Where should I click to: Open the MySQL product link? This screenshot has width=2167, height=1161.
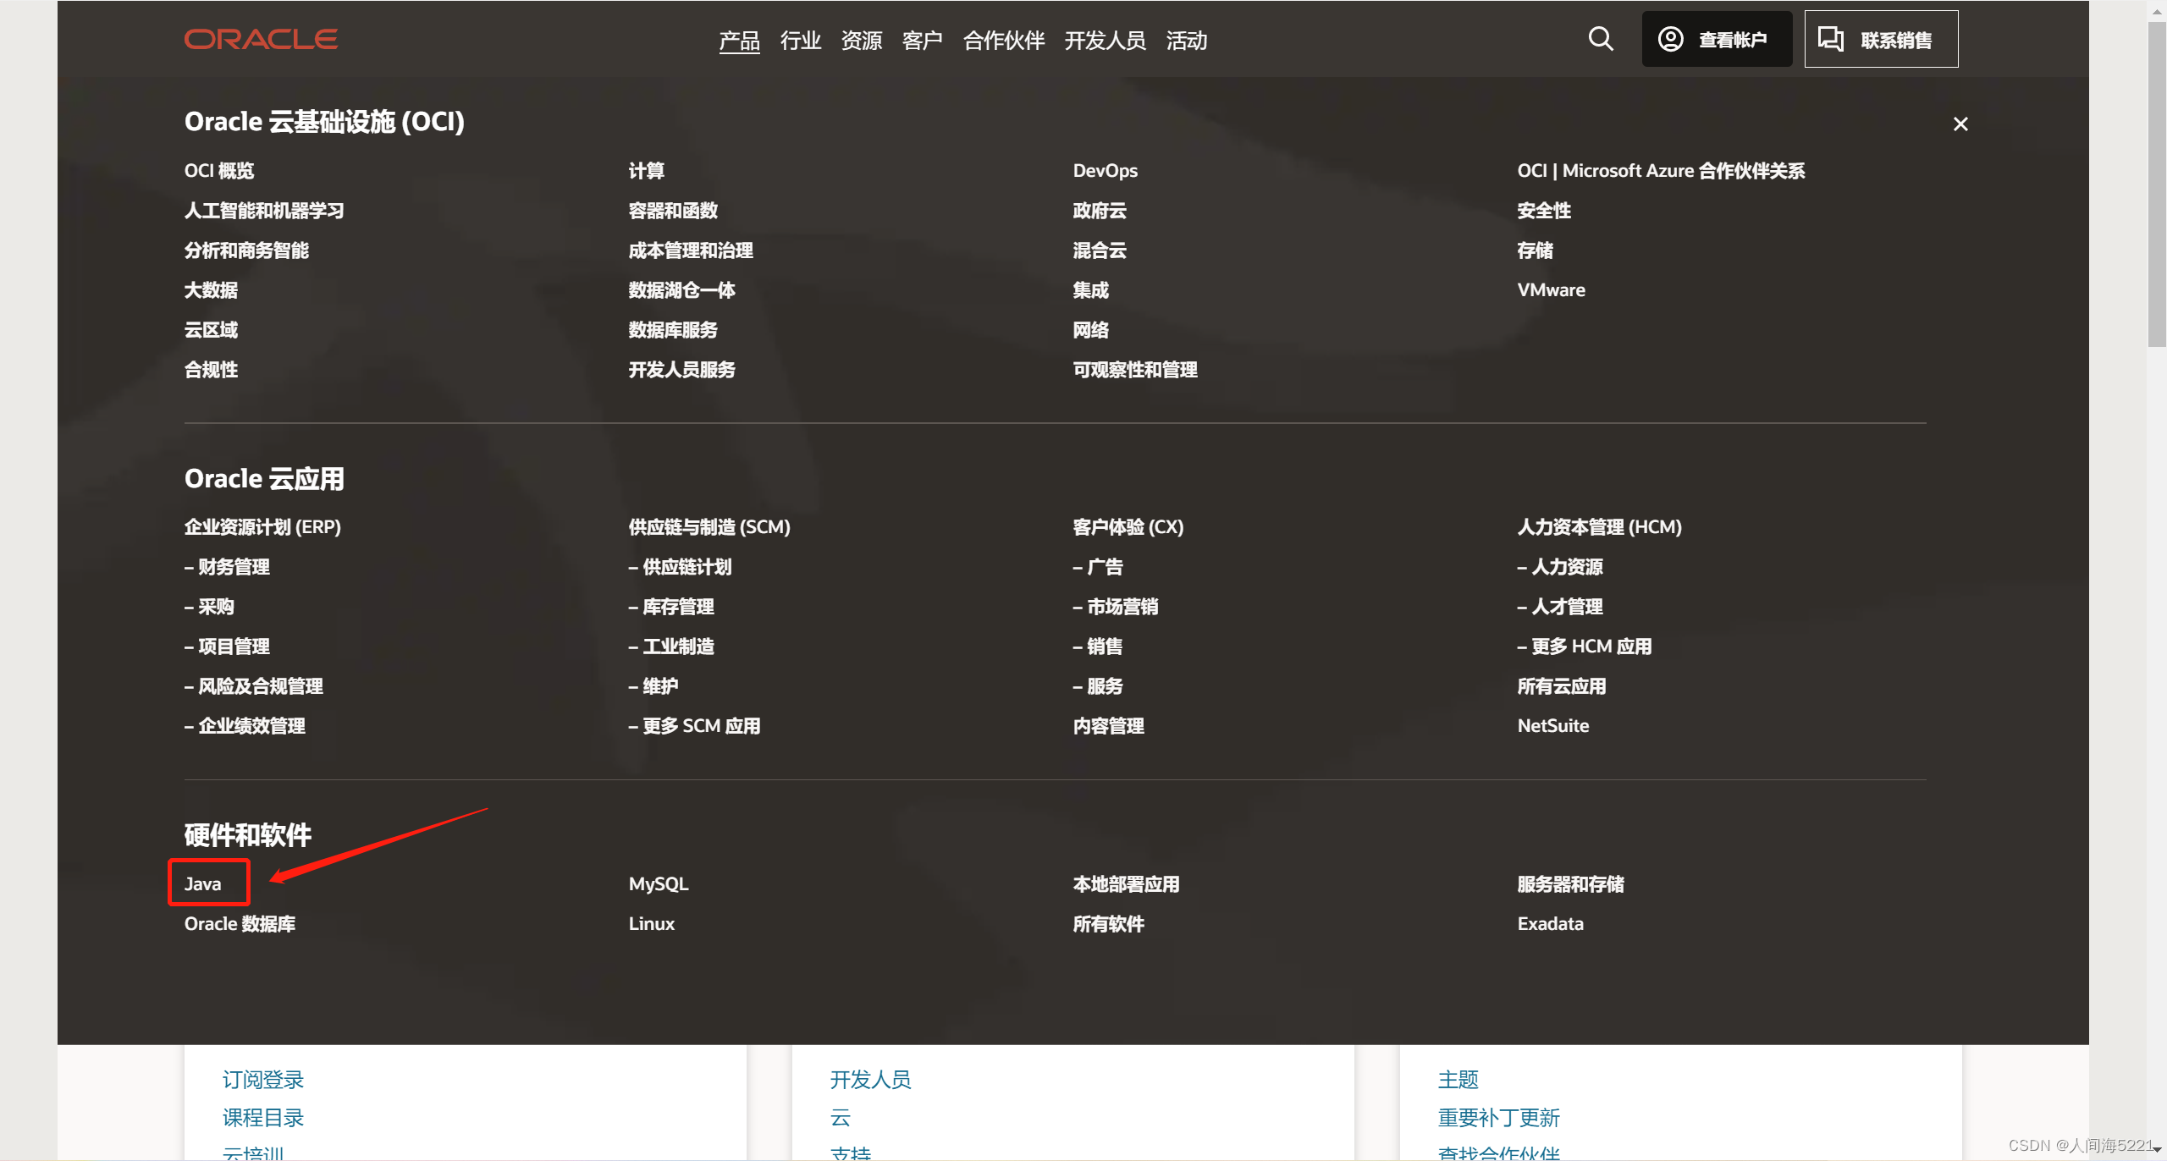click(x=658, y=883)
